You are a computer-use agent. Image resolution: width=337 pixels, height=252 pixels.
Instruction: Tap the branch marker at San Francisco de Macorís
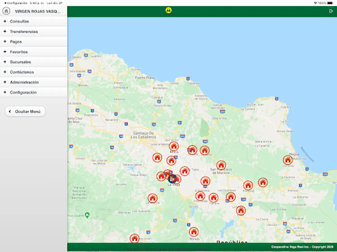click(221, 165)
